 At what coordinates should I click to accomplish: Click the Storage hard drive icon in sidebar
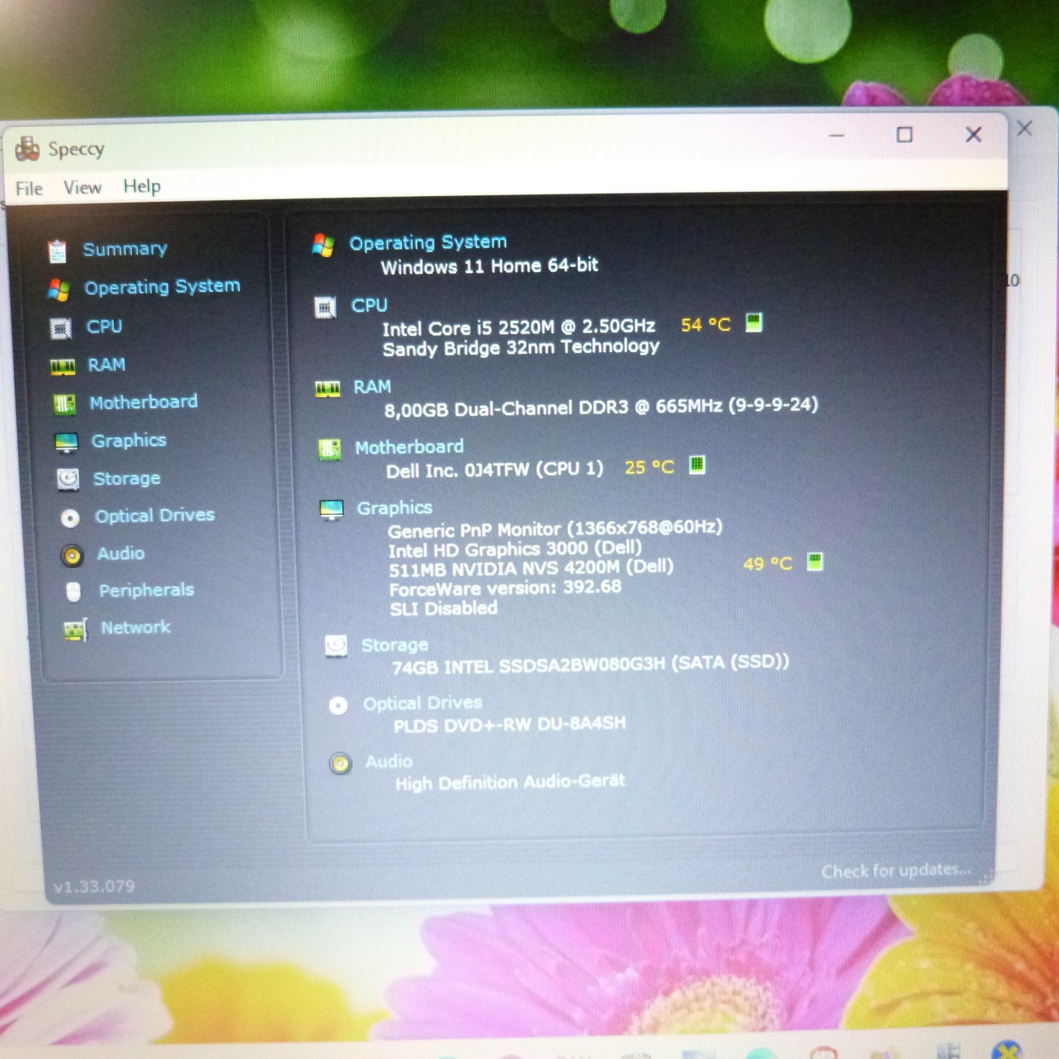[68, 479]
